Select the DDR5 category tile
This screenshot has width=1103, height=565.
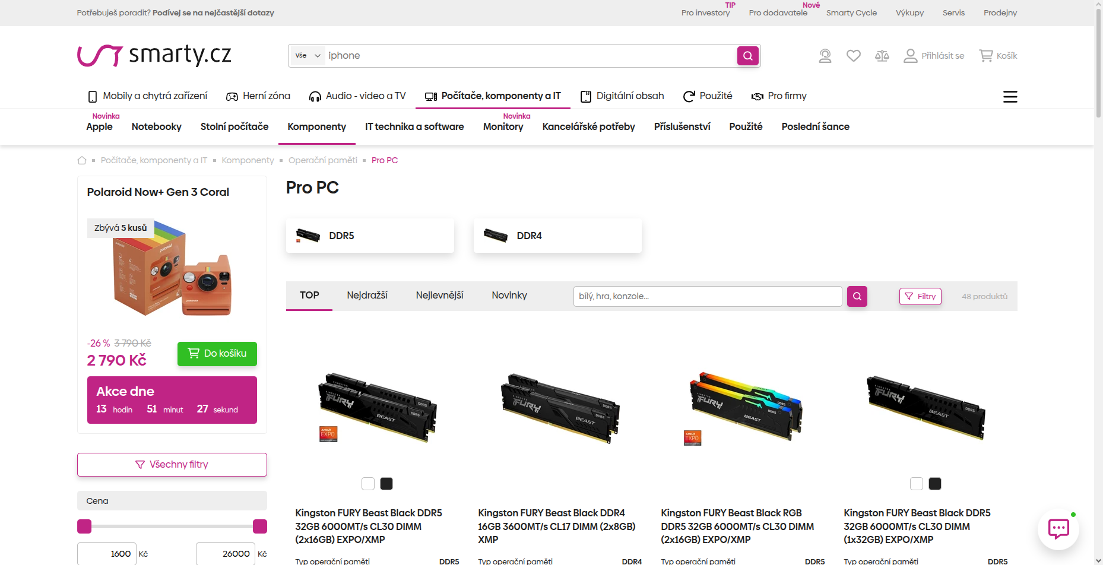pyautogui.click(x=370, y=236)
